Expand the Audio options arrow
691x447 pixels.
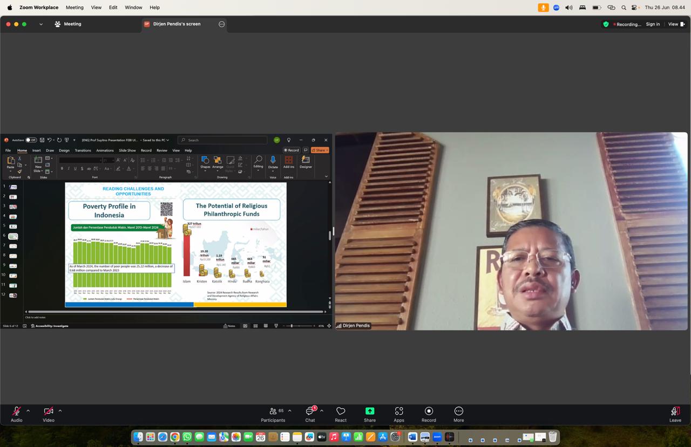click(x=28, y=411)
